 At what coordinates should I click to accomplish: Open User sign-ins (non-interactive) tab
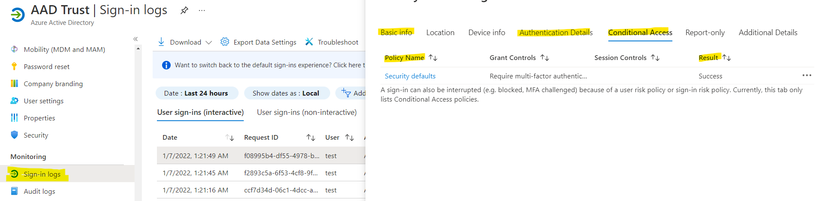307,112
